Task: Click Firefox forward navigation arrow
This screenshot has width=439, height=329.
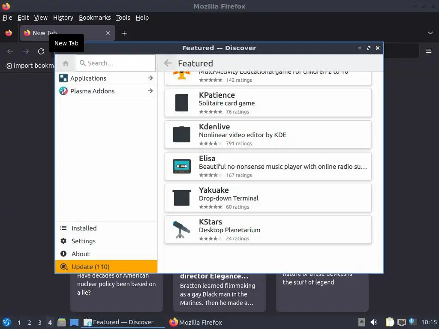Action: pos(25,51)
